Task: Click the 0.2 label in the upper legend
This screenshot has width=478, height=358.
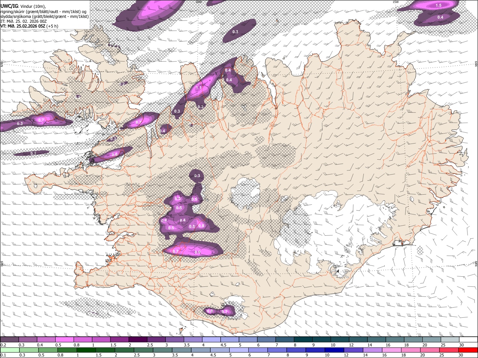Action: [3, 345]
